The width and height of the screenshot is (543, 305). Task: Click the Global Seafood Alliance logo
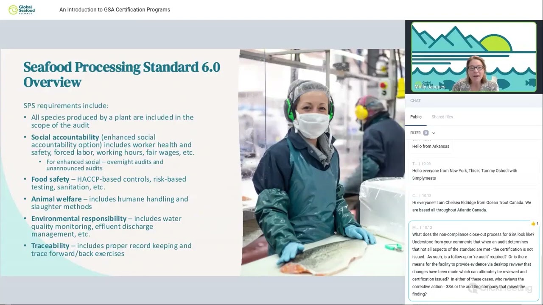click(x=22, y=10)
